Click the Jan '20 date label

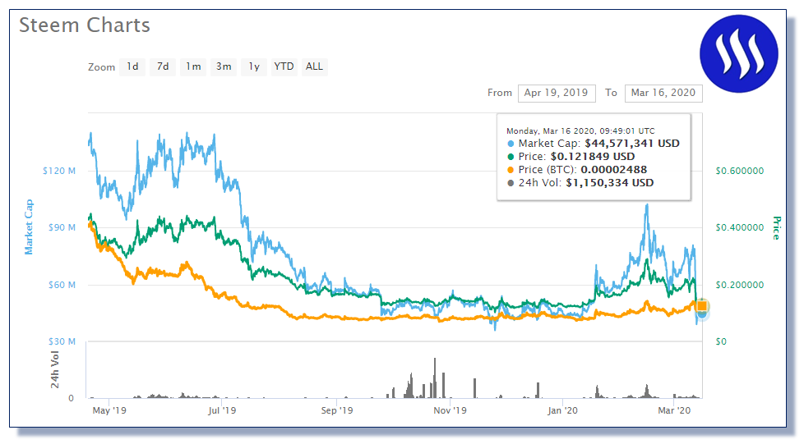tap(562, 410)
